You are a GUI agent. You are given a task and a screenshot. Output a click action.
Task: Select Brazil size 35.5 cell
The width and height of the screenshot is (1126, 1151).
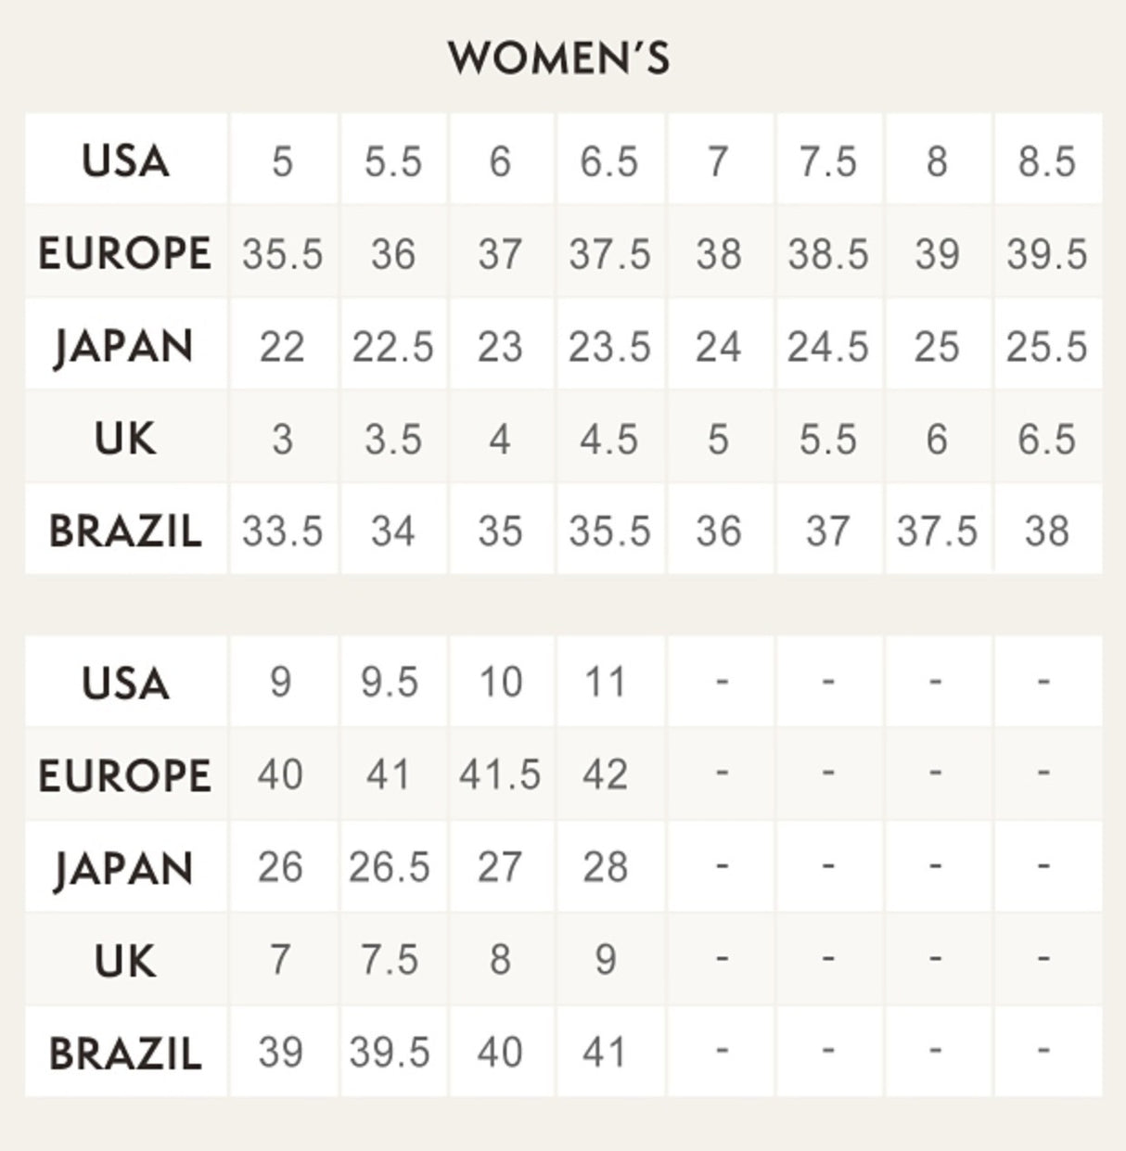pos(609,531)
